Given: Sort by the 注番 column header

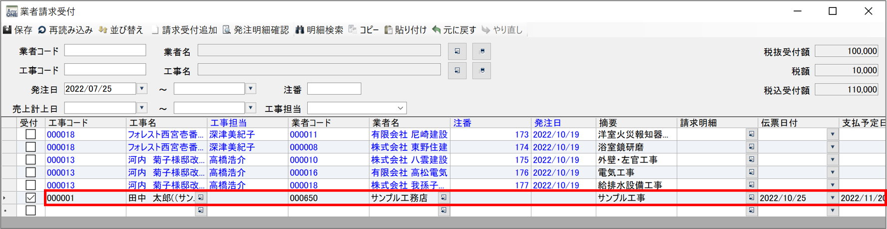Looking at the screenshot, I should coord(462,123).
